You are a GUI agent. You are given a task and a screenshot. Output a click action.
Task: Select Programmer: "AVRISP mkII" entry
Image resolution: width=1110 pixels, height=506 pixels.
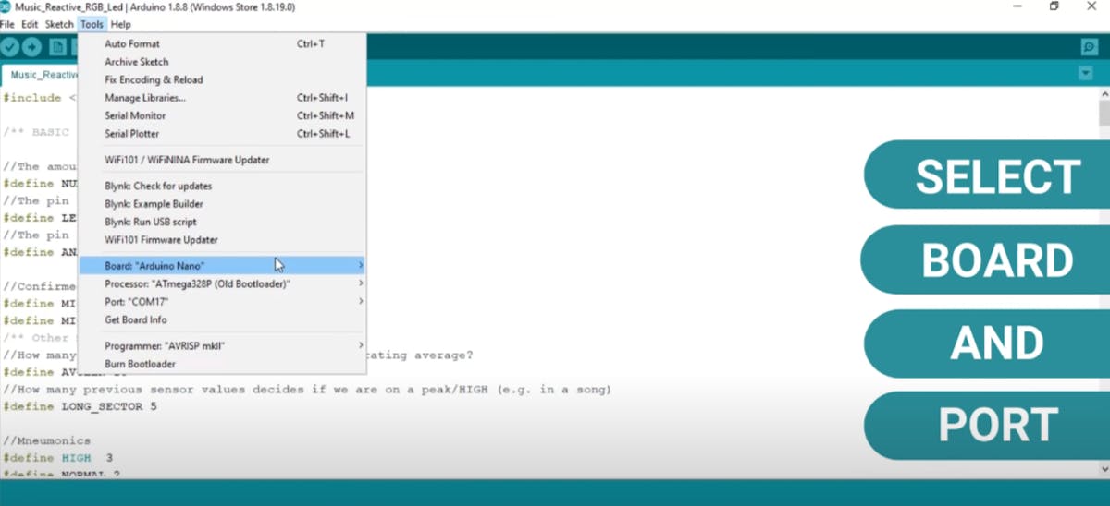(x=222, y=345)
